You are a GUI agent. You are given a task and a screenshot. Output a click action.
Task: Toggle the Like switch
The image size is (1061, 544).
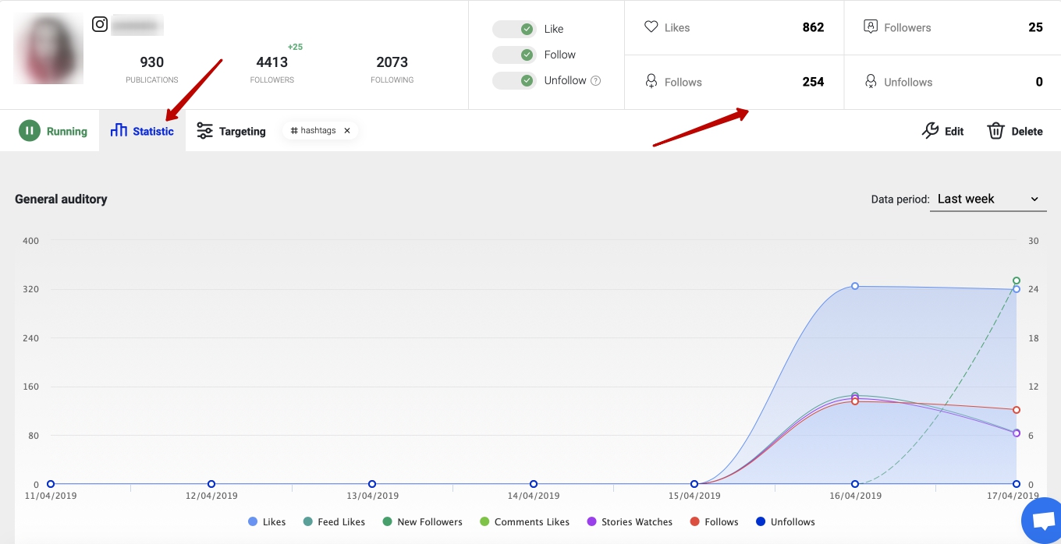[x=514, y=29]
